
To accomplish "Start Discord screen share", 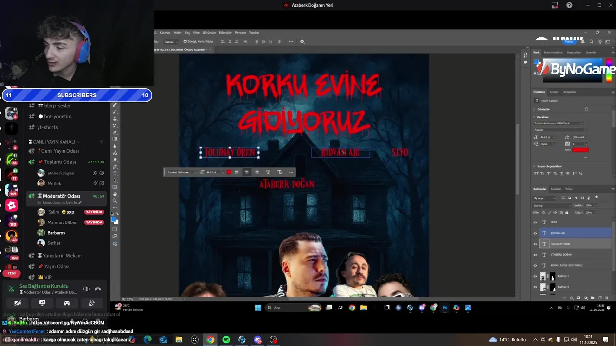I will point(42,303).
